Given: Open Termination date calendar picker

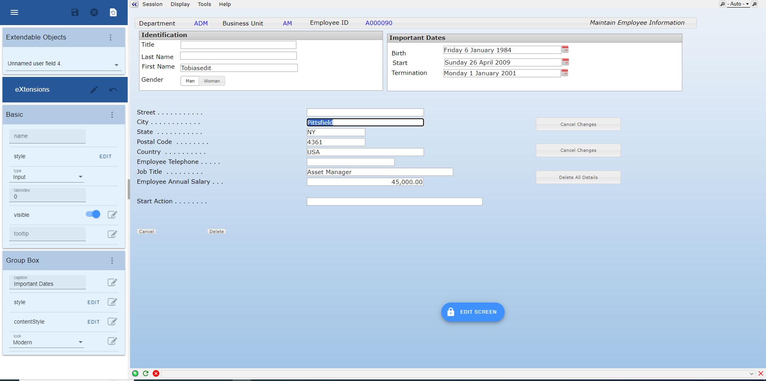Looking at the screenshot, I should [x=565, y=73].
